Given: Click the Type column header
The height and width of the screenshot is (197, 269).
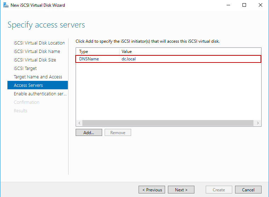Looking at the screenshot, I should point(97,52).
